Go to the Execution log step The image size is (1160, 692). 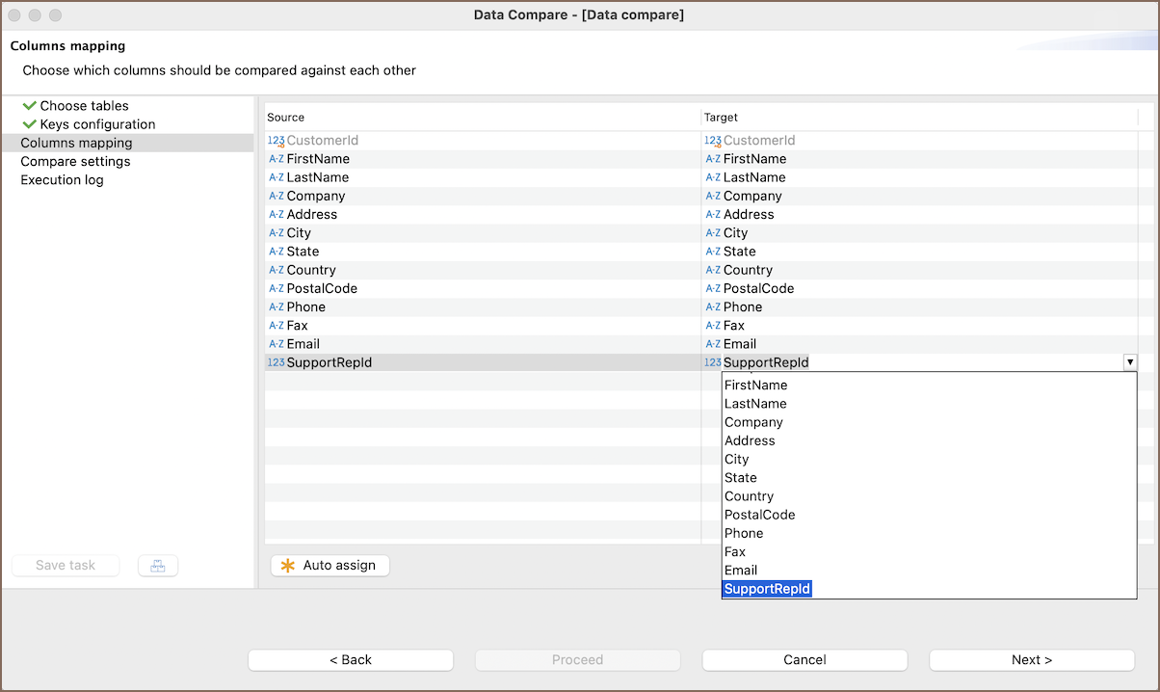[x=62, y=180]
